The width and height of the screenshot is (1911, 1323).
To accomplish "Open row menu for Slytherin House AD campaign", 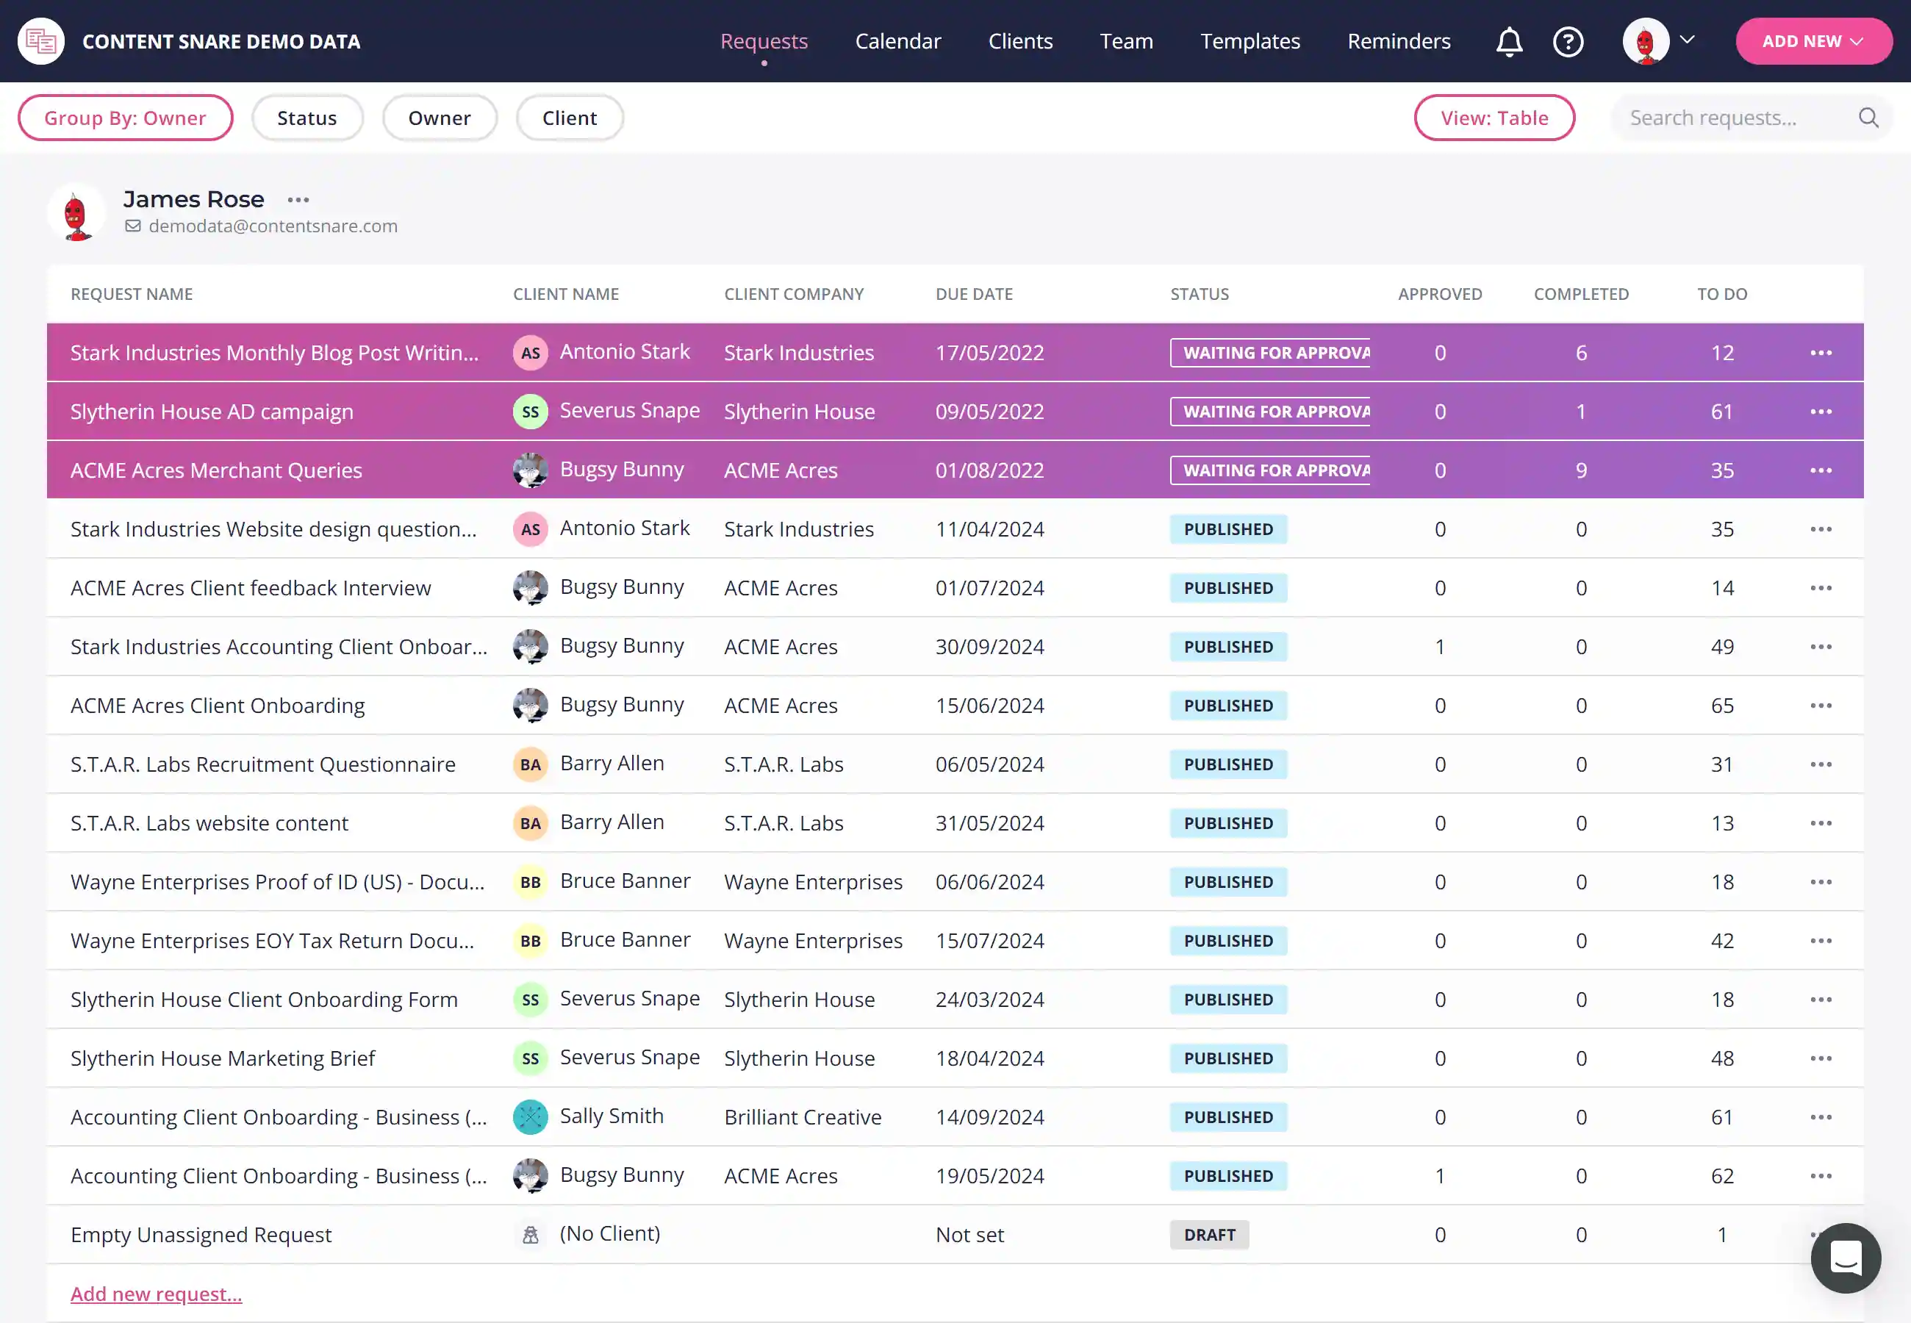I will pyautogui.click(x=1821, y=412).
